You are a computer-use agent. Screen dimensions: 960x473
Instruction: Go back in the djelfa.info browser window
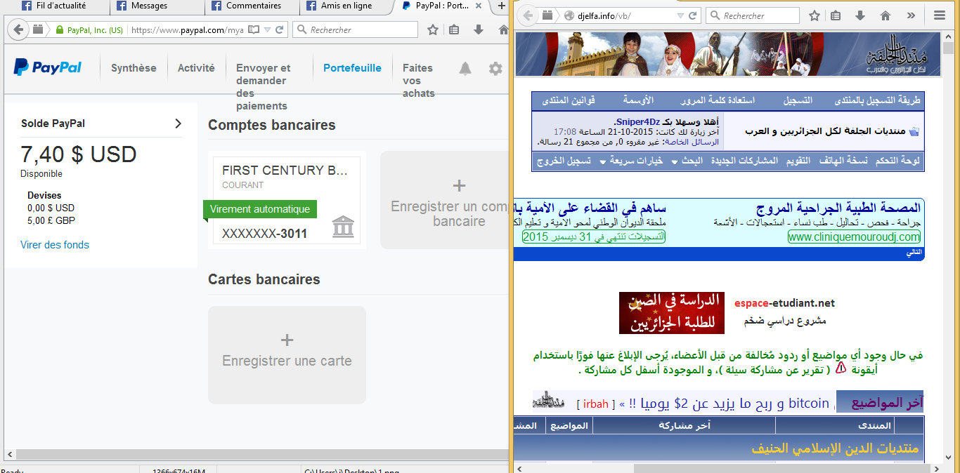click(526, 15)
